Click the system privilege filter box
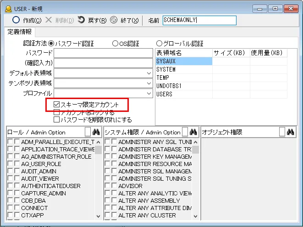Viewport: 303px width, 227px height. click(185, 132)
